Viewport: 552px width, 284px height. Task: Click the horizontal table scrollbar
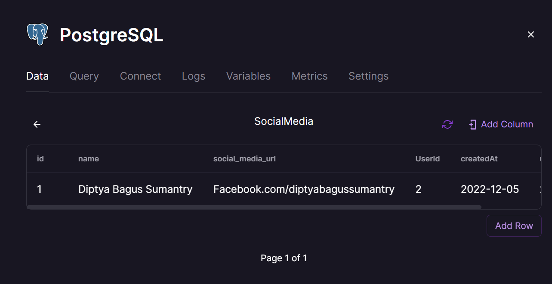click(254, 207)
